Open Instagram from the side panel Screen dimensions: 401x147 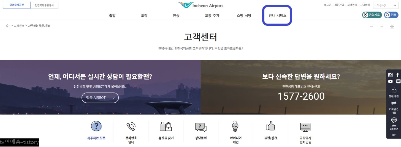(x=390, y=75)
